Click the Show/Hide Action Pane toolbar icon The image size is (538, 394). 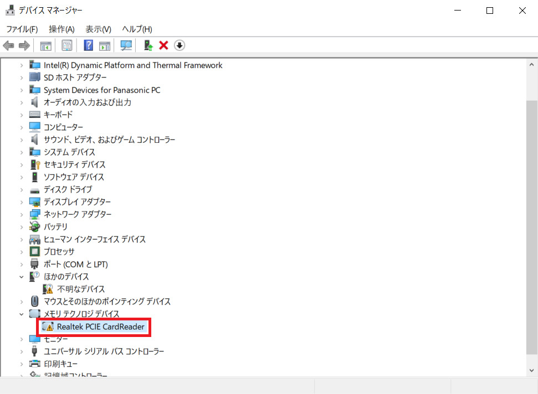pos(105,45)
